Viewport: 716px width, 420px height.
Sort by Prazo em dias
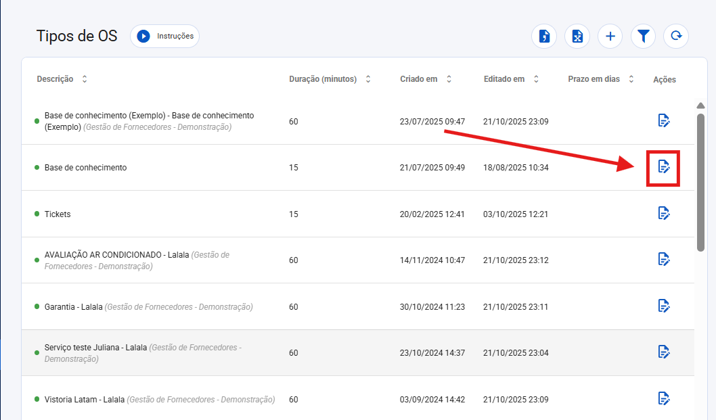pos(631,79)
